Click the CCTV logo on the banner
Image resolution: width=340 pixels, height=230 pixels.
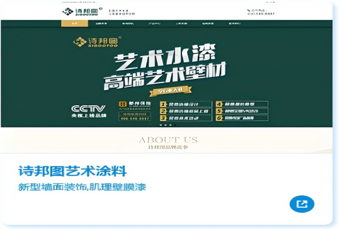(88, 108)
